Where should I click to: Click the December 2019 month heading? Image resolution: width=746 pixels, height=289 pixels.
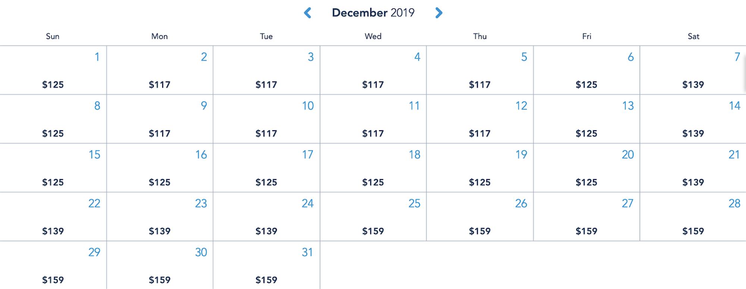point(373,13)
